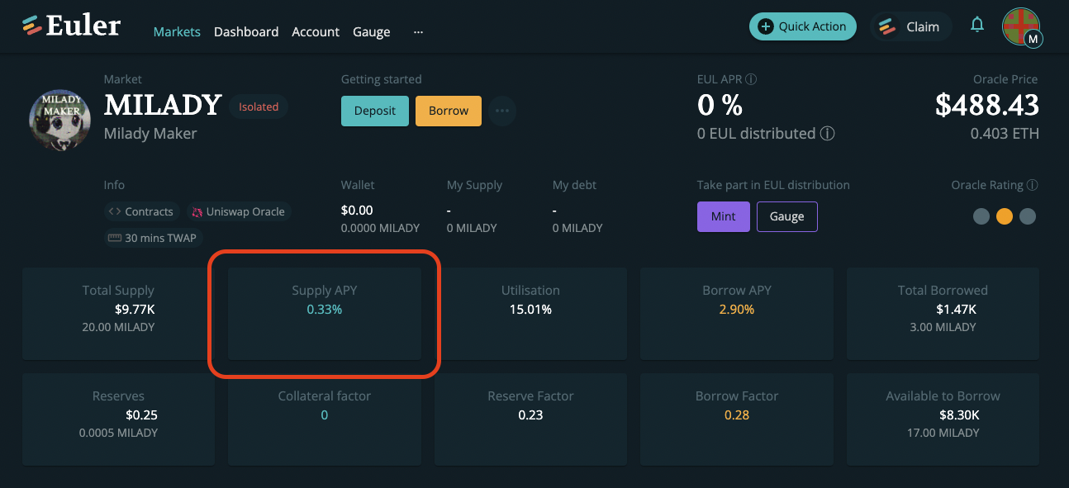
Task: Select the Total Borrowed $1.47K value
Action: [957, 310]
